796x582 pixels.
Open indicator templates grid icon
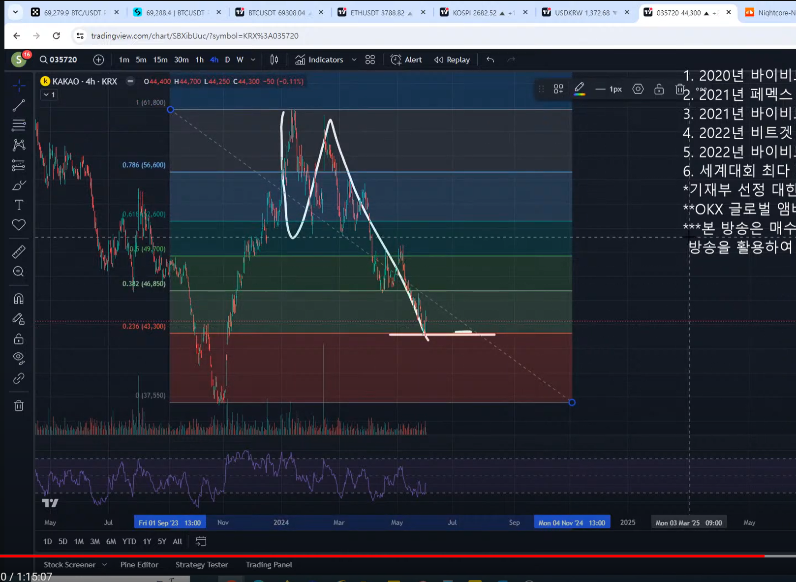370,60
